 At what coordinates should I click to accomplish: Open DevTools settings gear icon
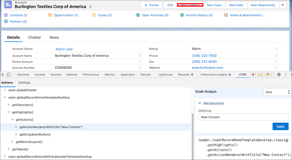[x=279, y=74]
